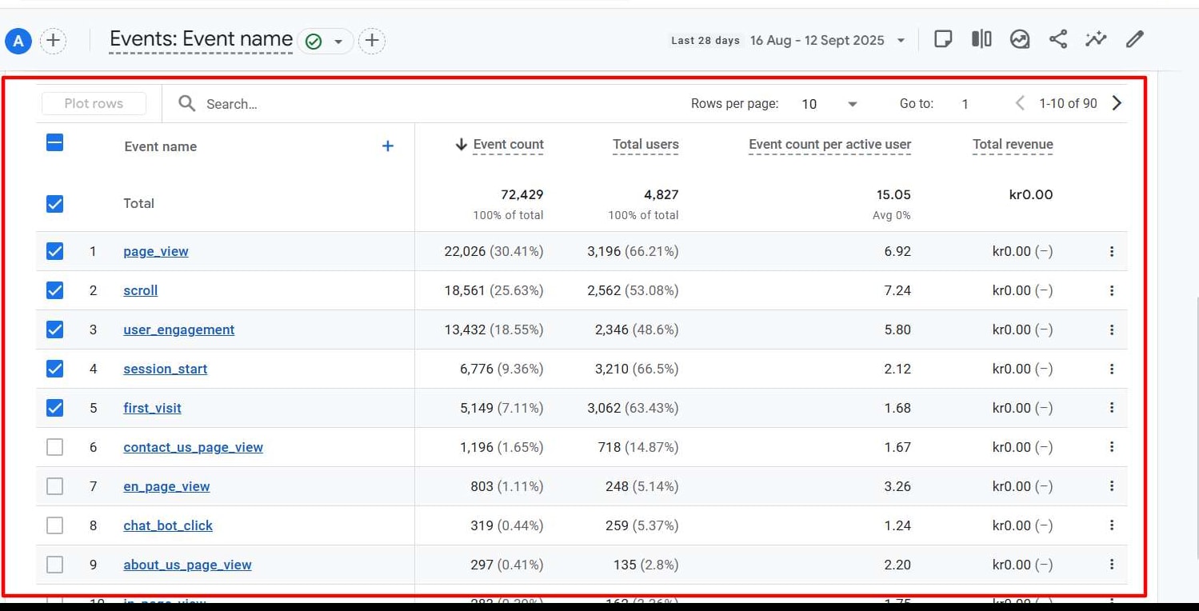The width and height of the screenshot is (1199, 611).
Task: Open the Rows per page dropdown
Action: click(x=829, y=104)
